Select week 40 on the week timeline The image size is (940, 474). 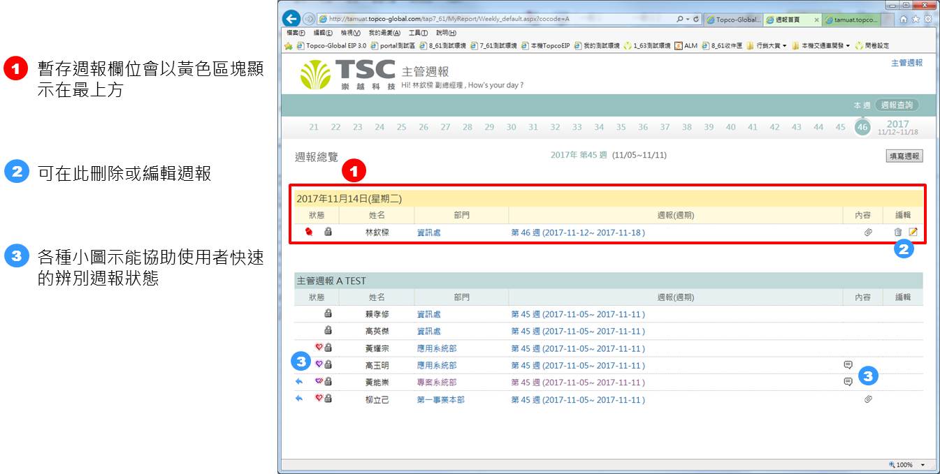(730, 127)
